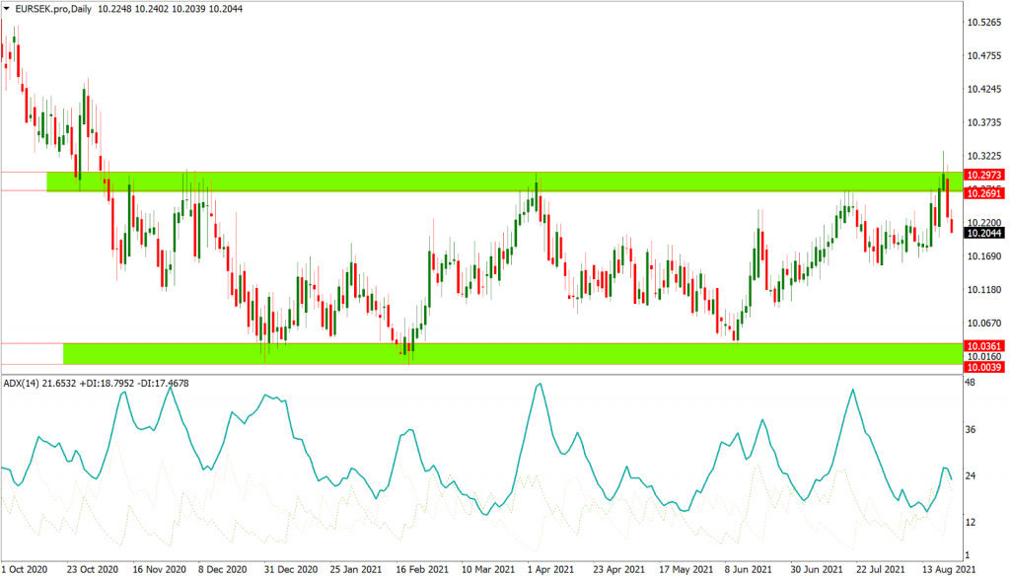Select the red price marker 10.2691
The height and width of the screenshot is (578, 1010).
click(x=984, y=194)
